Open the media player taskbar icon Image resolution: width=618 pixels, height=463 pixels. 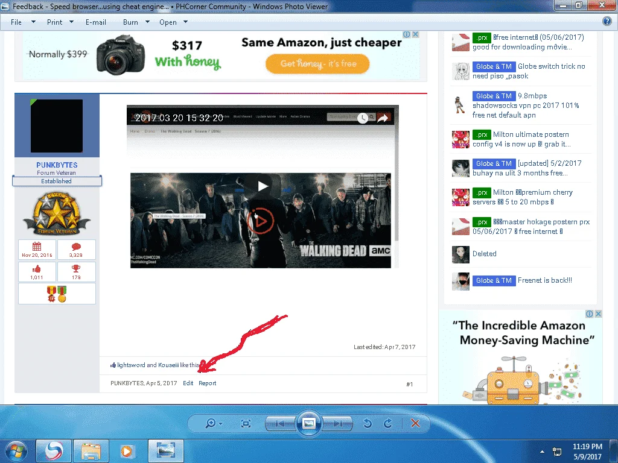click(127, 451)
